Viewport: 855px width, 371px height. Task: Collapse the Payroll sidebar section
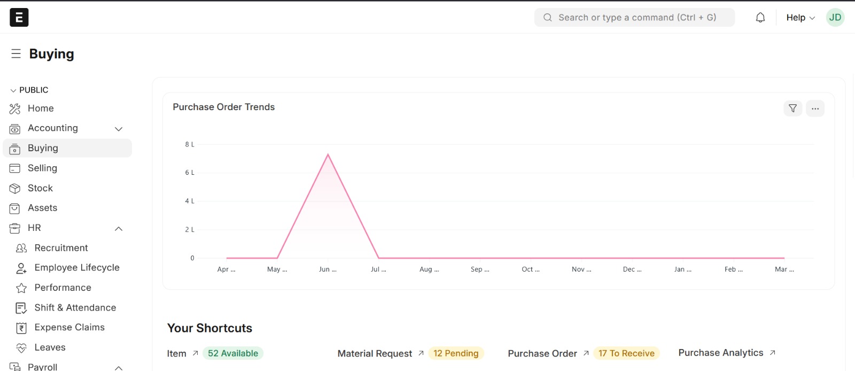tap(119, 367)
